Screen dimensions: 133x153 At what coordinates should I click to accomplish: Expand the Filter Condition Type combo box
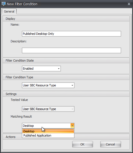pos(48,85)
